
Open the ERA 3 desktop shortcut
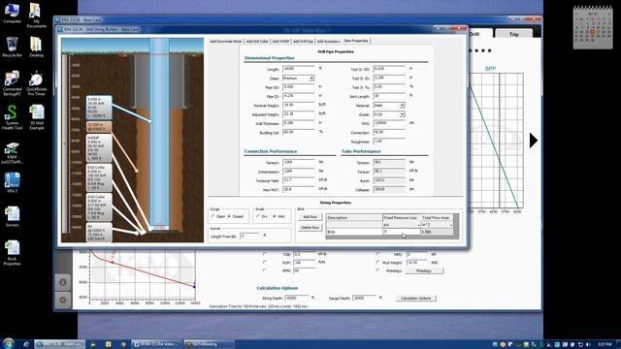point(12,182)
